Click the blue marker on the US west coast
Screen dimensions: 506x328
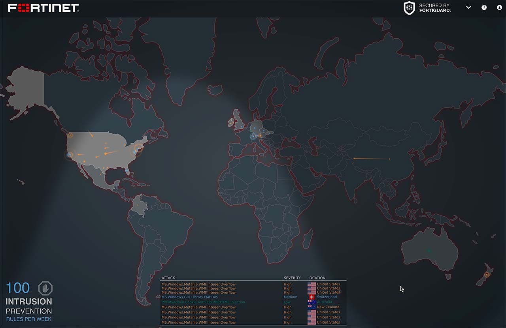pyautogui.click(x=70, y=155)
